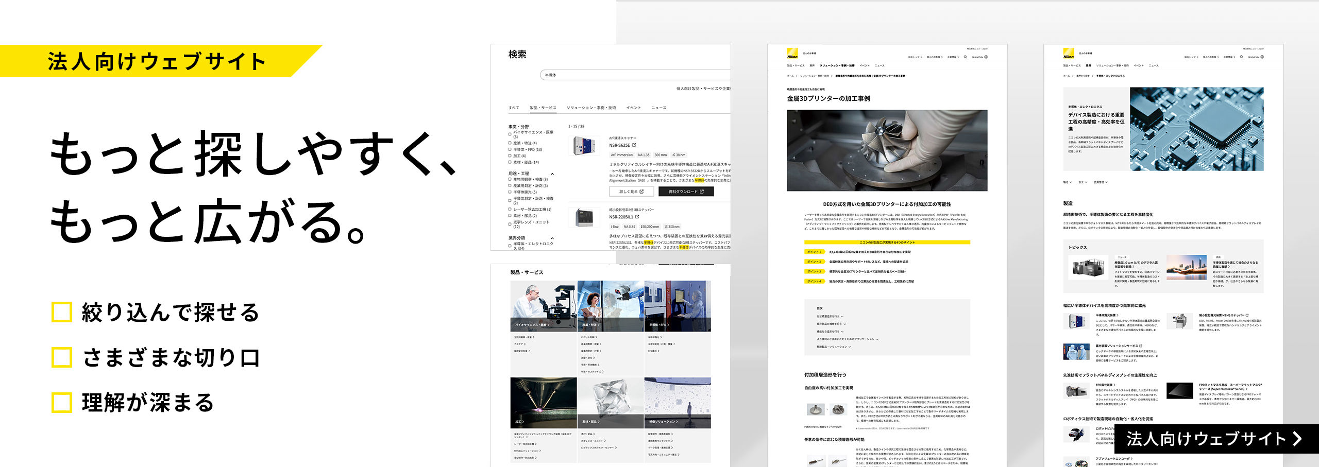Switch to the ニュース search results tab
Screen dimensions: 1319x467
pos(658,108)
